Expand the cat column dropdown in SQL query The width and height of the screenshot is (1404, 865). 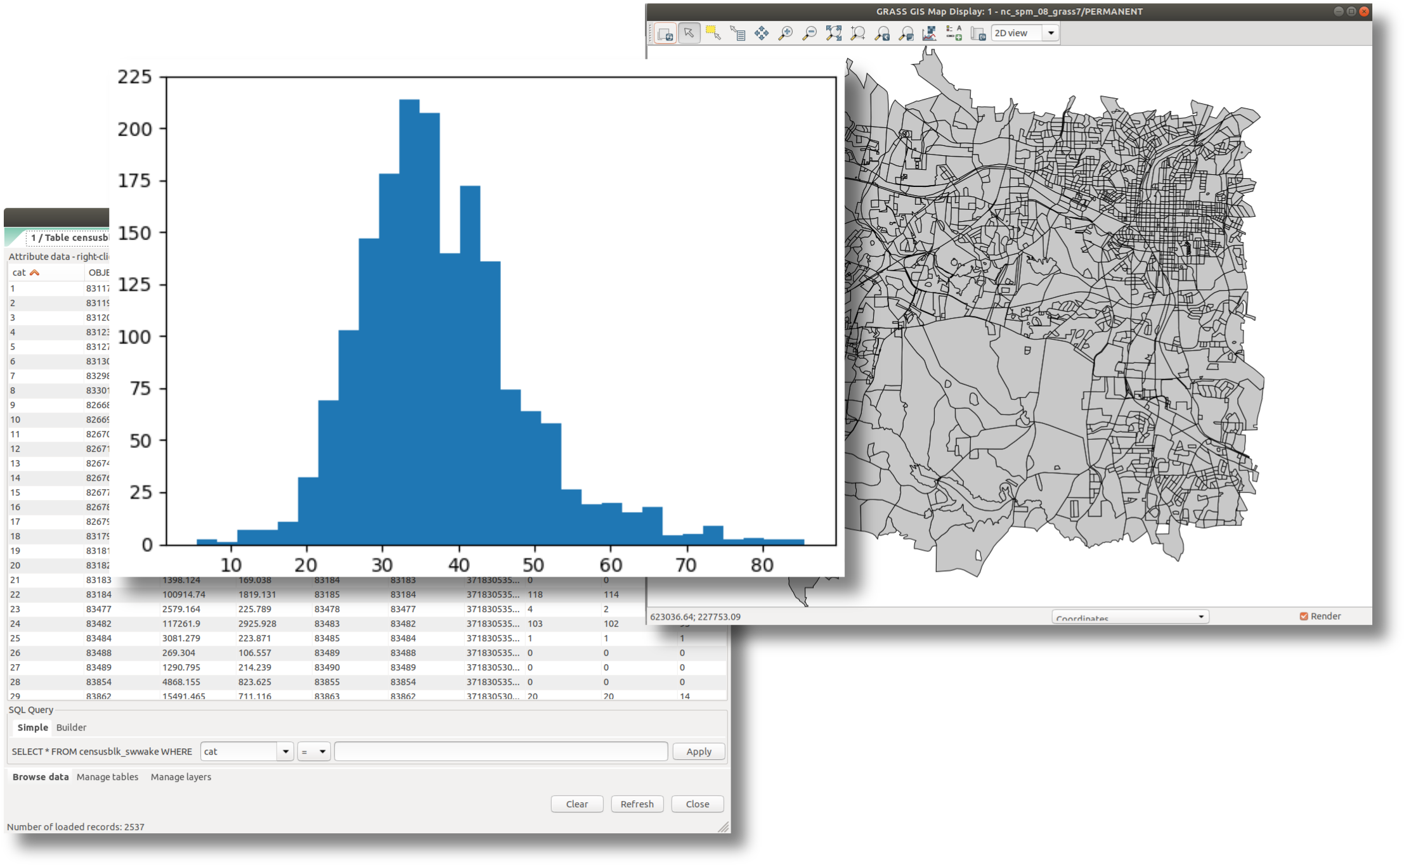(x=285, y=752)
